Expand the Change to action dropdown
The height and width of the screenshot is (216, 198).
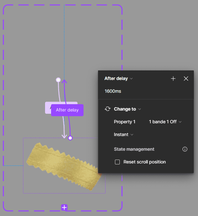[x=127, y=109]
